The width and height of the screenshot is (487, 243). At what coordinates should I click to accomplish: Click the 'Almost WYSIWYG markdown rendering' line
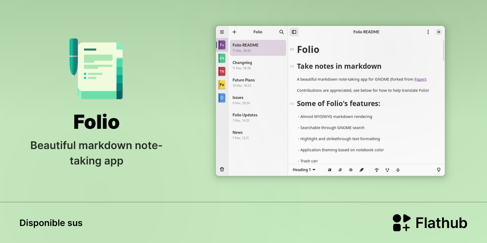tap(335, 117)
